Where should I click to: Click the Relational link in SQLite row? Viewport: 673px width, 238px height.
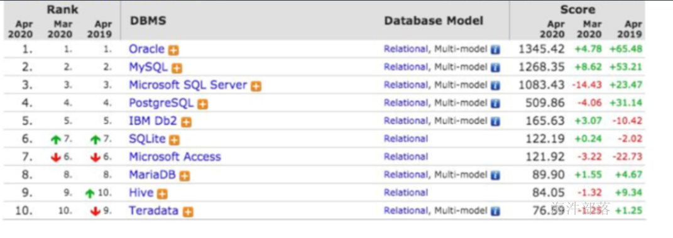[405, 138]
